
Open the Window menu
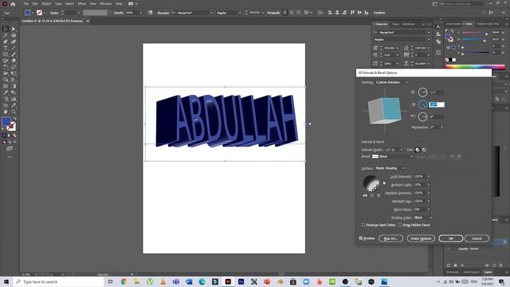(106, 4)
